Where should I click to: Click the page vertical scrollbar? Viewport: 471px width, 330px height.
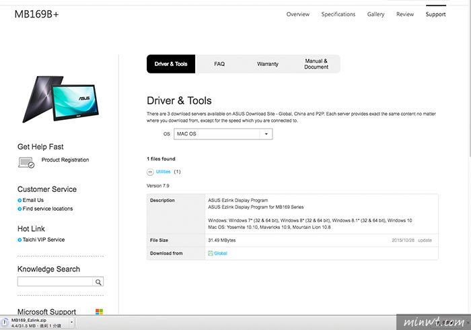pyautogui.click(x=470, y=78)
